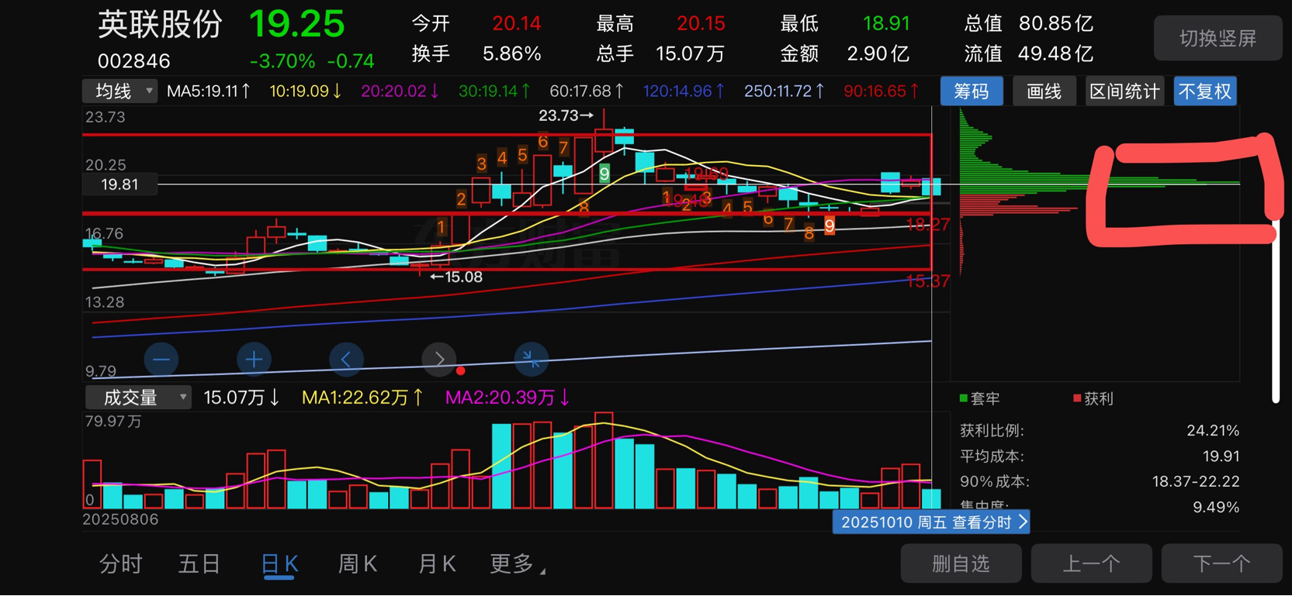Go to previous stock 上一个

click(1091, 563)
